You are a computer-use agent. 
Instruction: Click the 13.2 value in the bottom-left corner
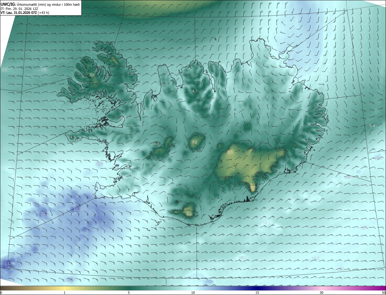(x=8, y=264)
